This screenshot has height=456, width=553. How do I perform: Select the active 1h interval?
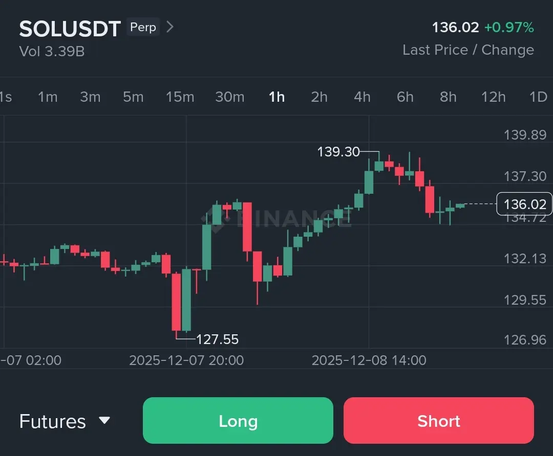277,97
